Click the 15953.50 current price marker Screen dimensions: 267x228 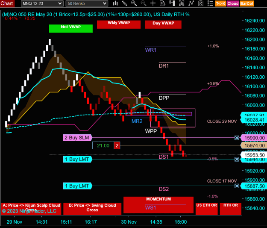click(254, 155)
